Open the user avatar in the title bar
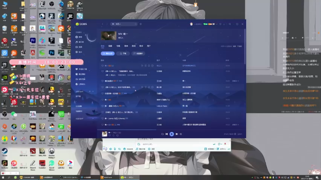 coord(191,24)
